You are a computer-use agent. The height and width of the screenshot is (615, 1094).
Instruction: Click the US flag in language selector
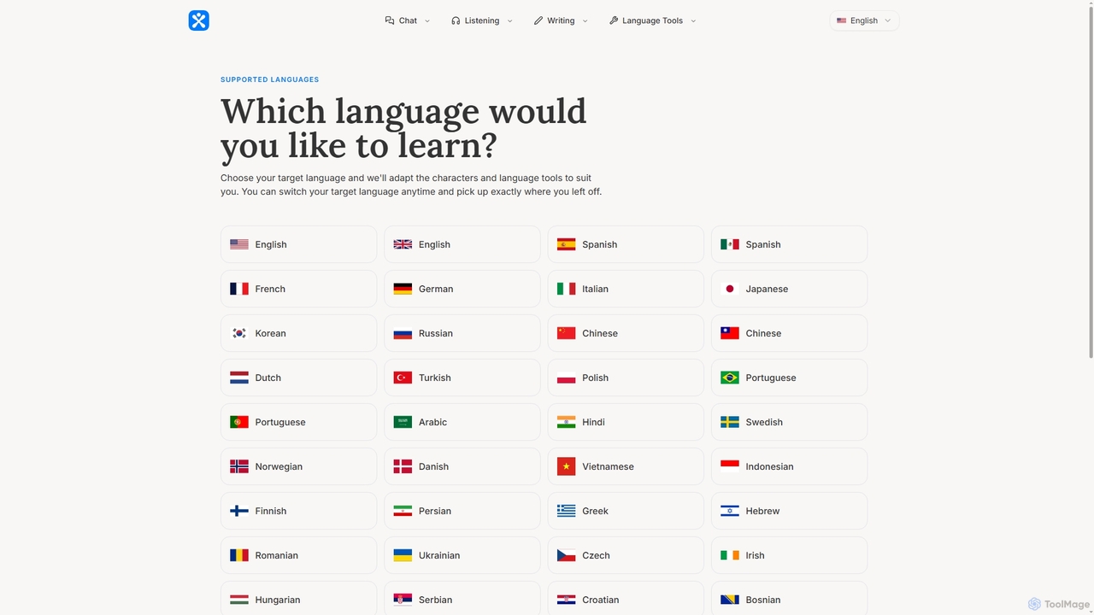point(842,20)
